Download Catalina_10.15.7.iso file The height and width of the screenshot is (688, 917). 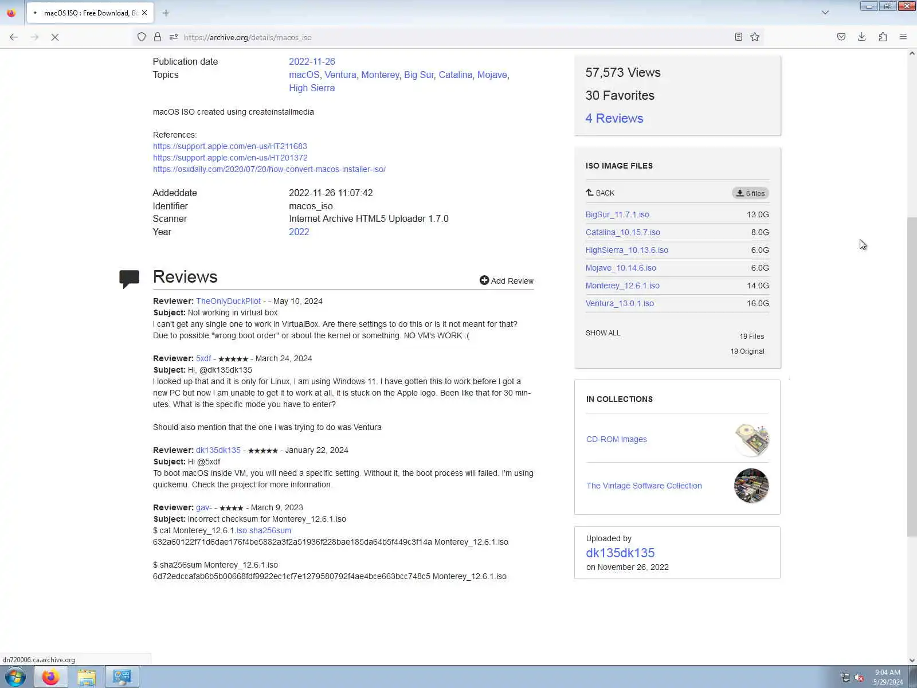click(623, 232)
